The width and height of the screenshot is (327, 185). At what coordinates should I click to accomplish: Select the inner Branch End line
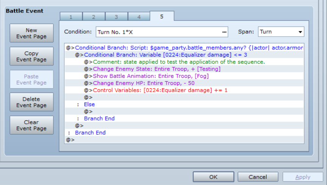[x=184, y=119]
